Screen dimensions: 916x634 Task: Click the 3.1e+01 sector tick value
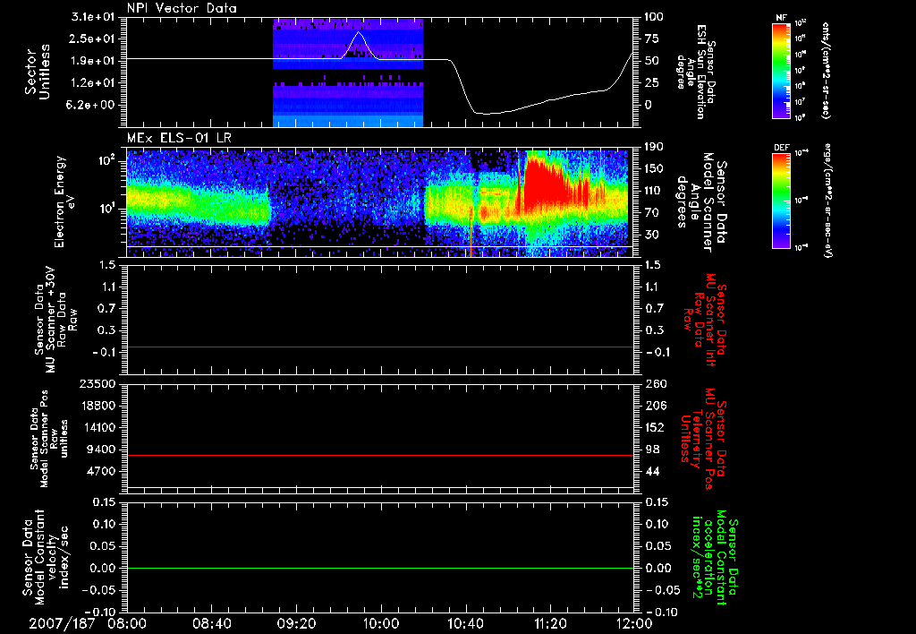[93, 17]
